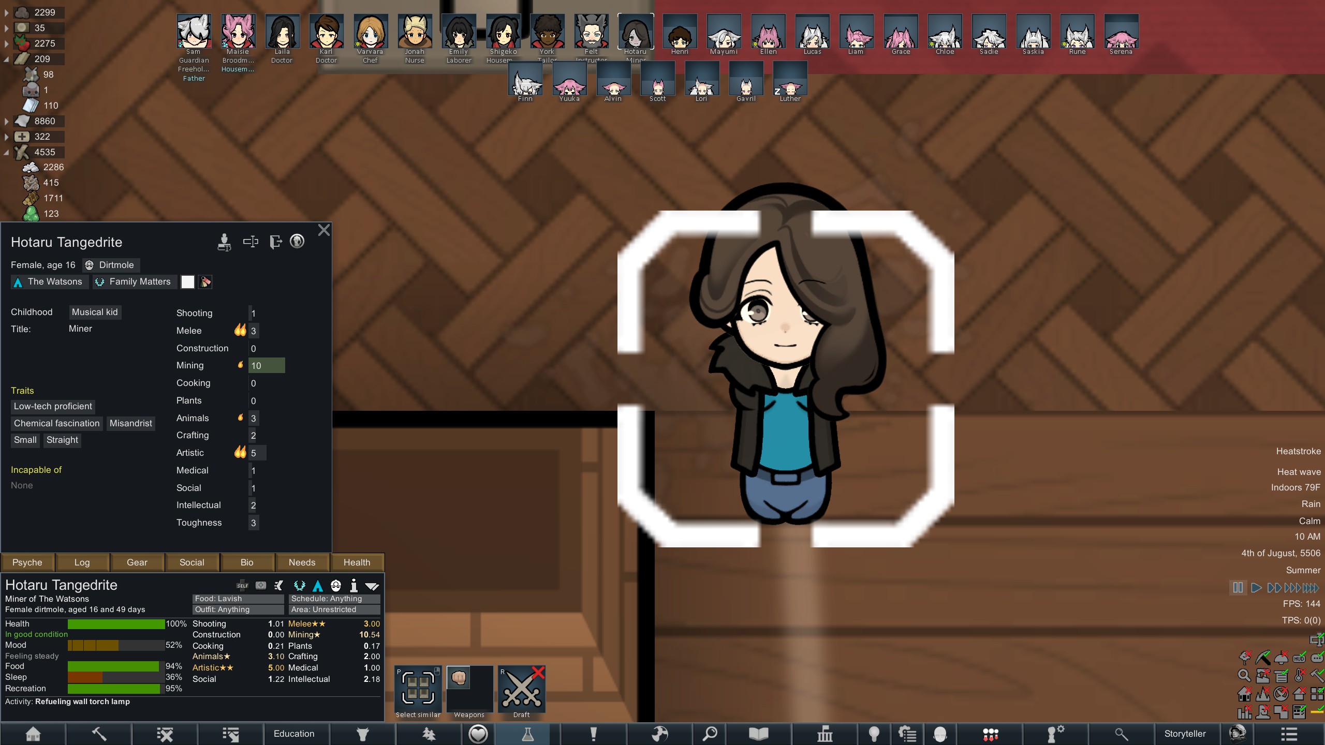Screen dimensions: 1325x745
Task: Open the Gear tab
Action: tap(137, 562)
